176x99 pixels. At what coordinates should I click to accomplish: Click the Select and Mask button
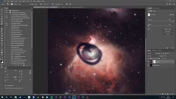coord(168,29)
